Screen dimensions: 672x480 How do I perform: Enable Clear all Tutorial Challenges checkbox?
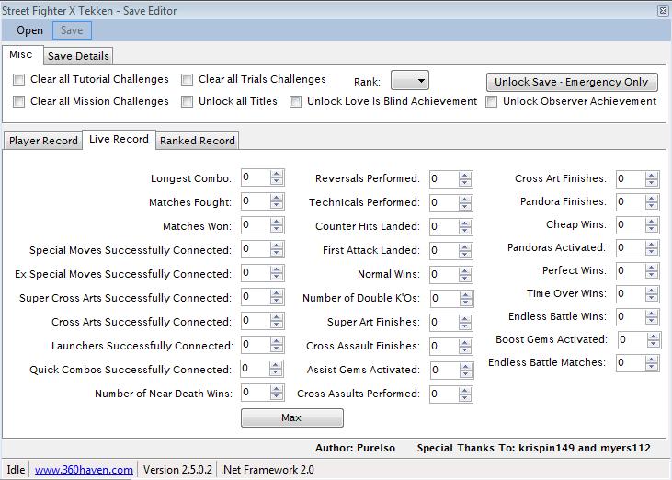point(19,80)
